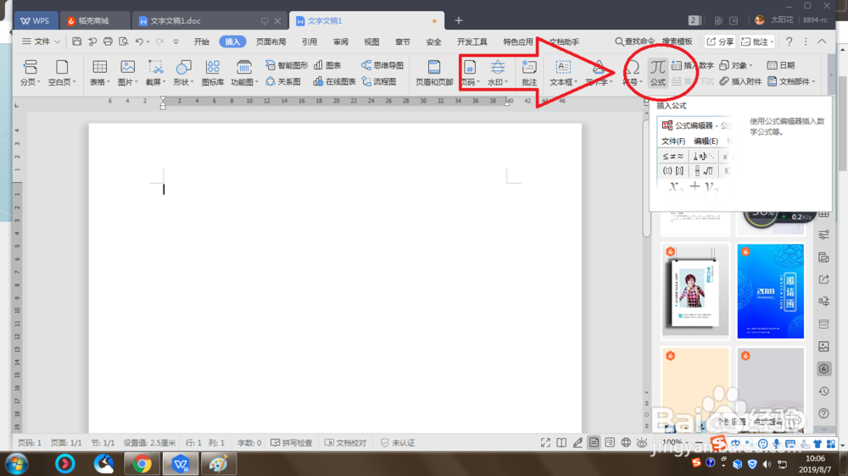Viewport: 848px width, 476px height.
Task: Expand the 水印 watermark dropdown
Action: (x=506, y=82)
